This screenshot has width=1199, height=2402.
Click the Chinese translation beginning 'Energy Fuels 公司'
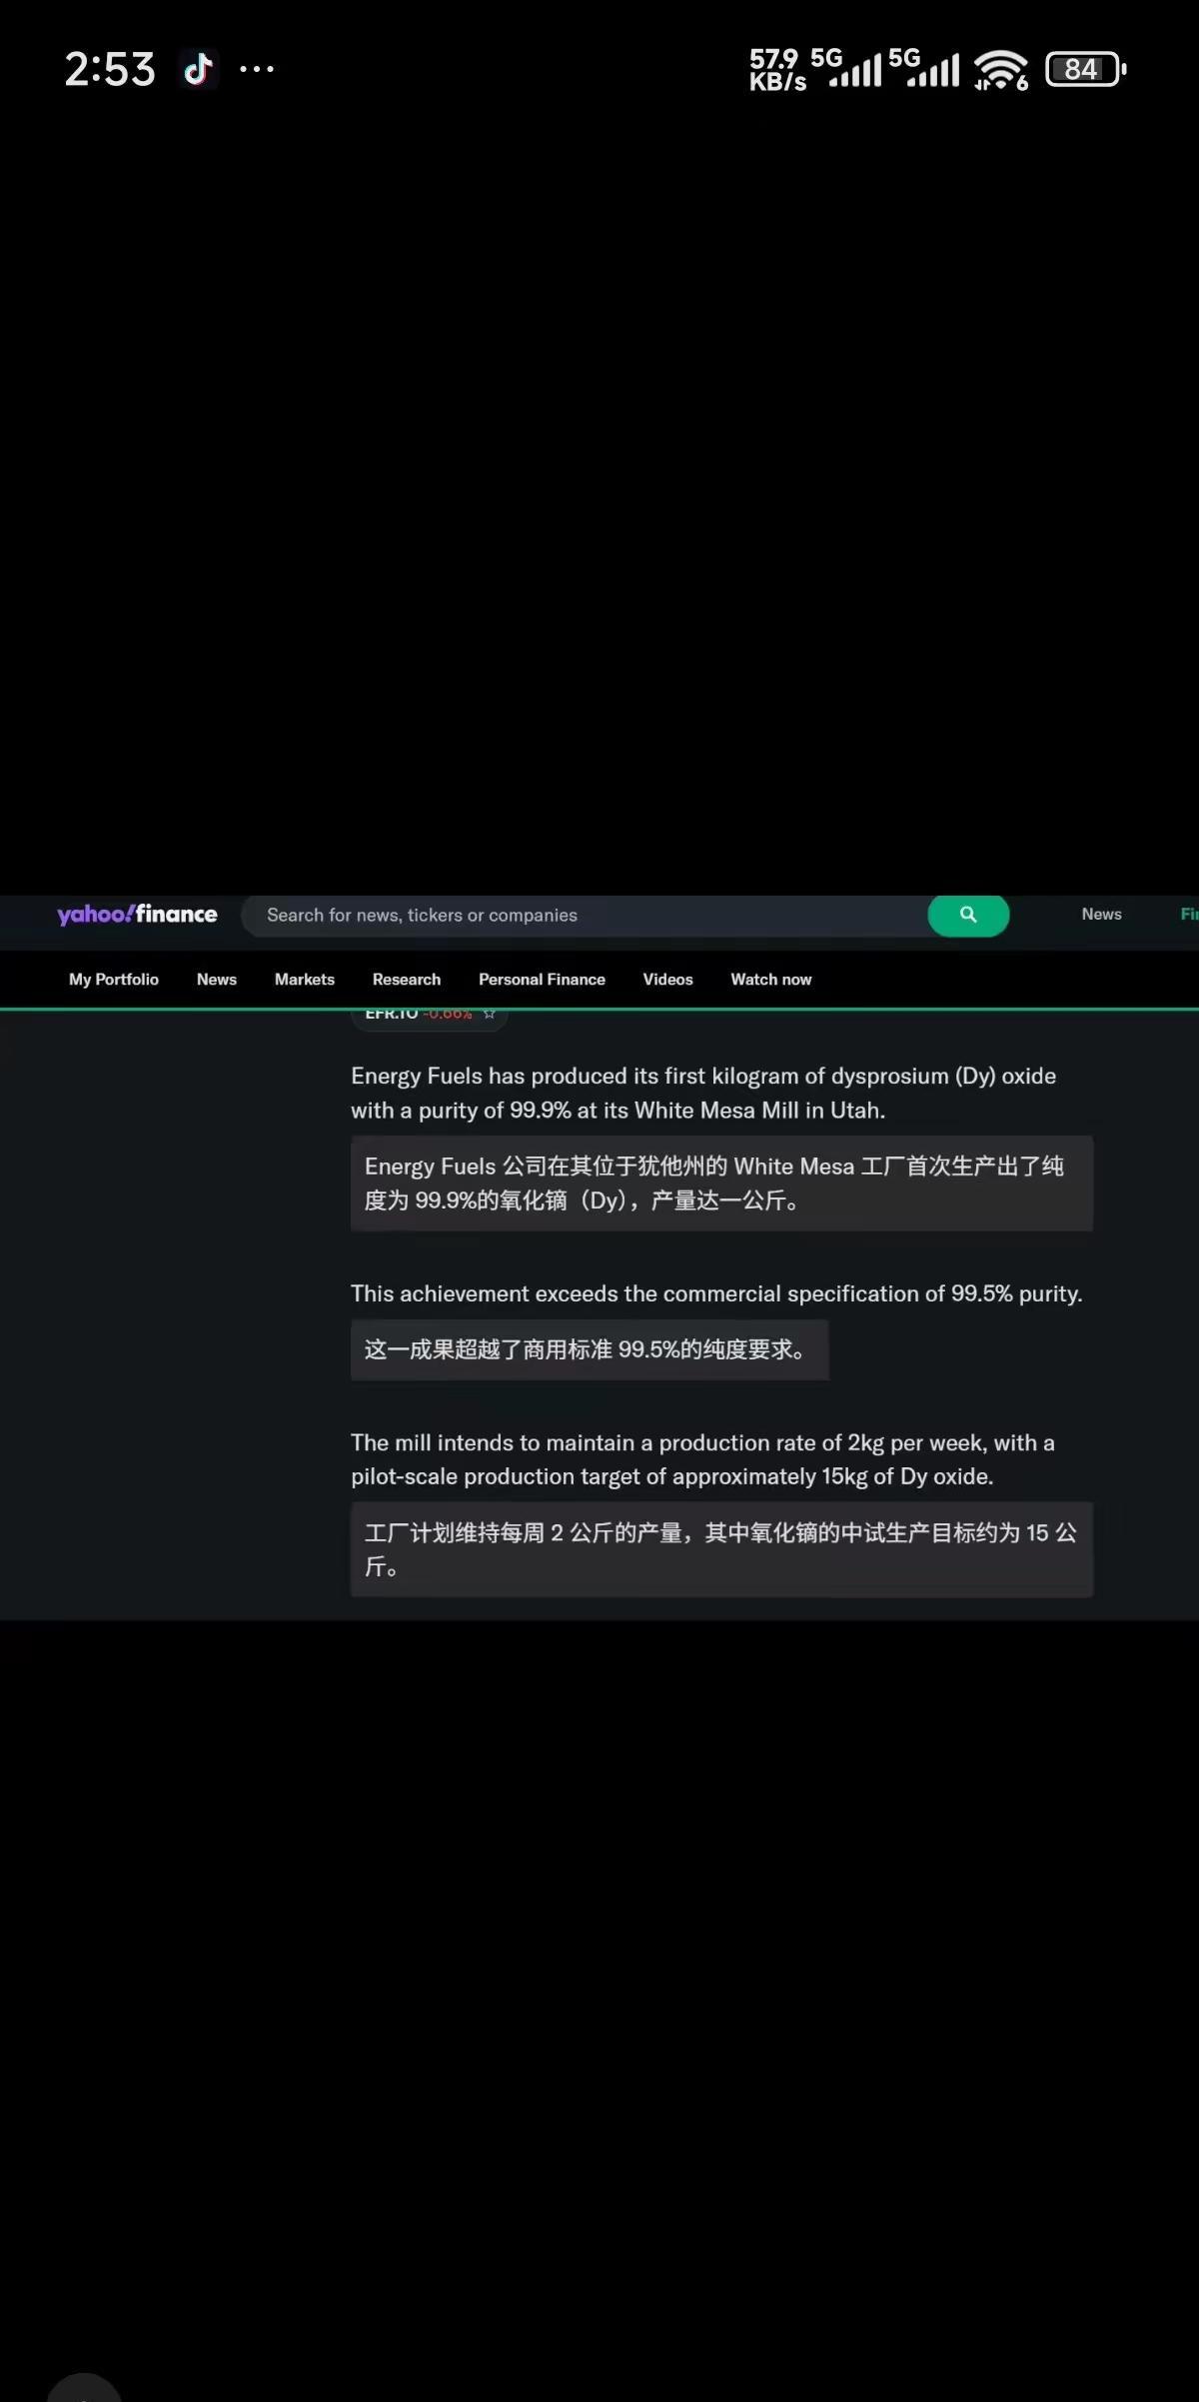click(721, 1184)
